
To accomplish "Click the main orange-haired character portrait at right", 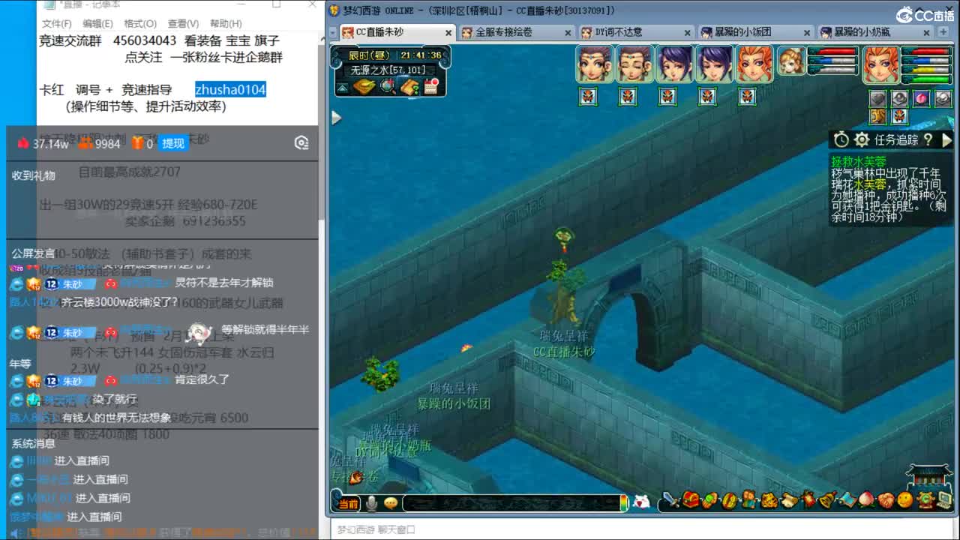I will [x=880, y=64].
